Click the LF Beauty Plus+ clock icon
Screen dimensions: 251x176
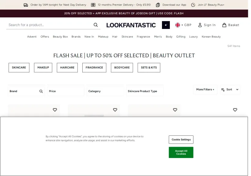pos(193,5)
